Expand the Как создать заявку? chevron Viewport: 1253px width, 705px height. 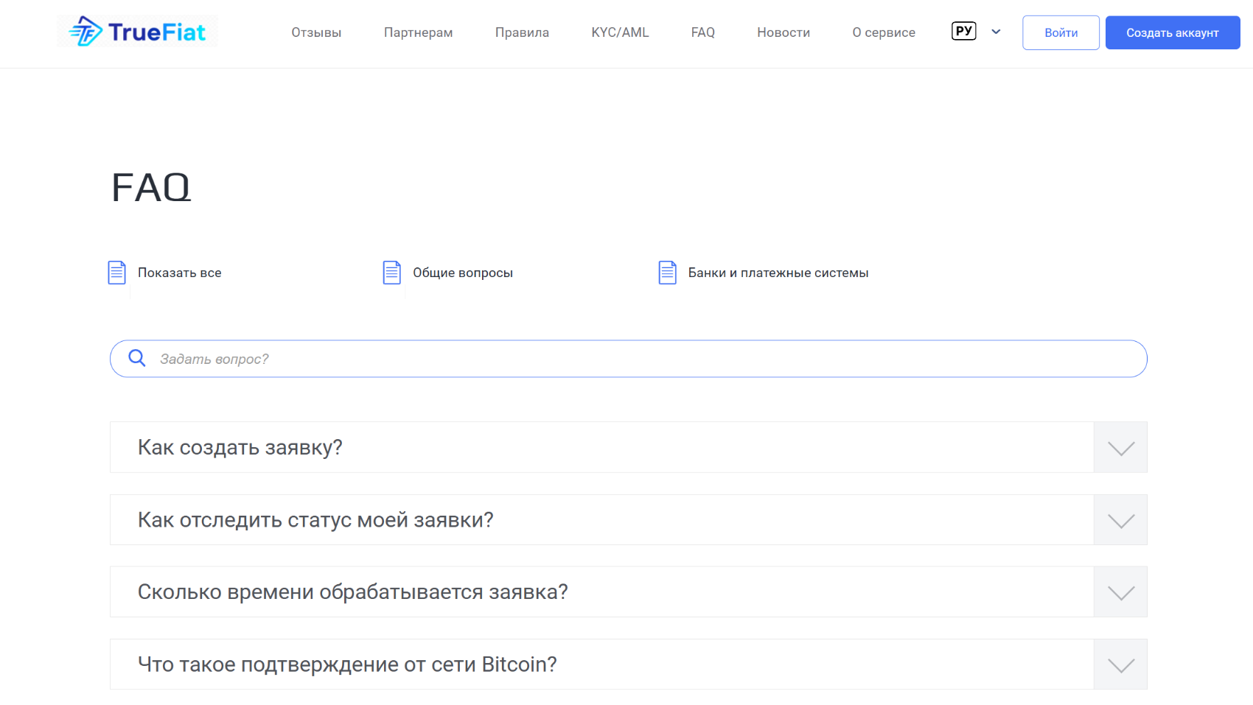[x=1120, y=447]
